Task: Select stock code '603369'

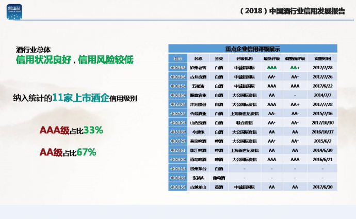Action: click(x=178, y=132)
